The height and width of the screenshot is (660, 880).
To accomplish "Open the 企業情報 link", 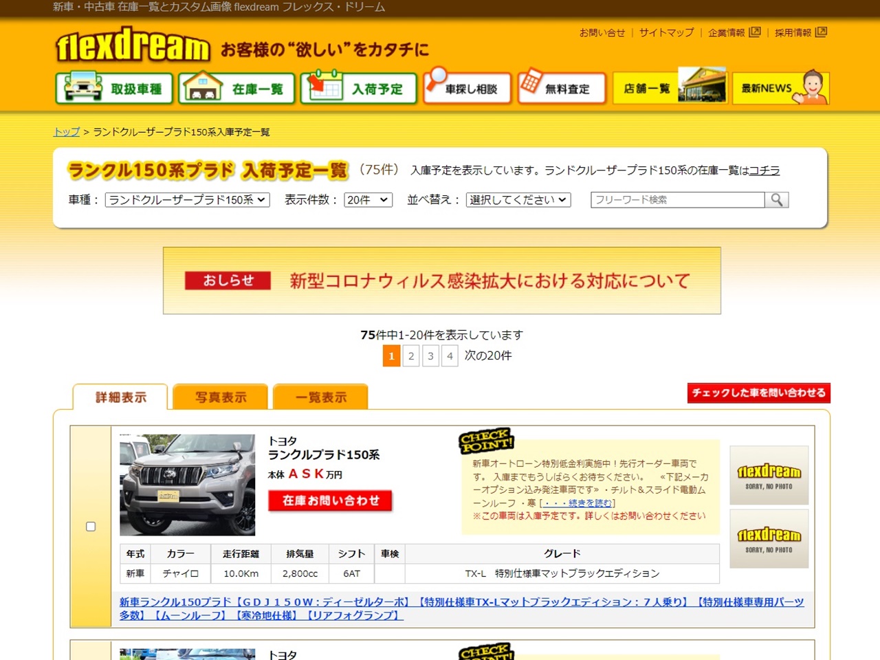I will [726, 32].
